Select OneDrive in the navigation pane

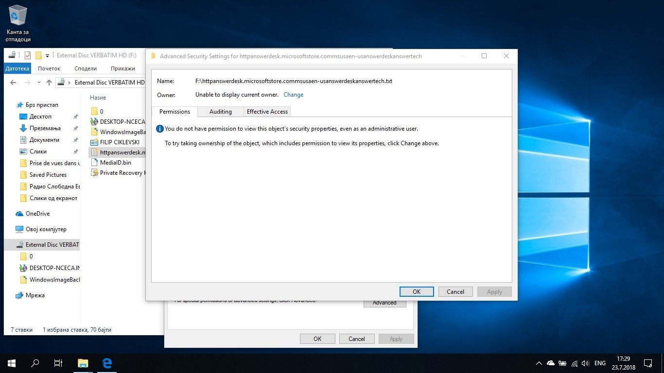pyautogui.click(x=33, y=214)
